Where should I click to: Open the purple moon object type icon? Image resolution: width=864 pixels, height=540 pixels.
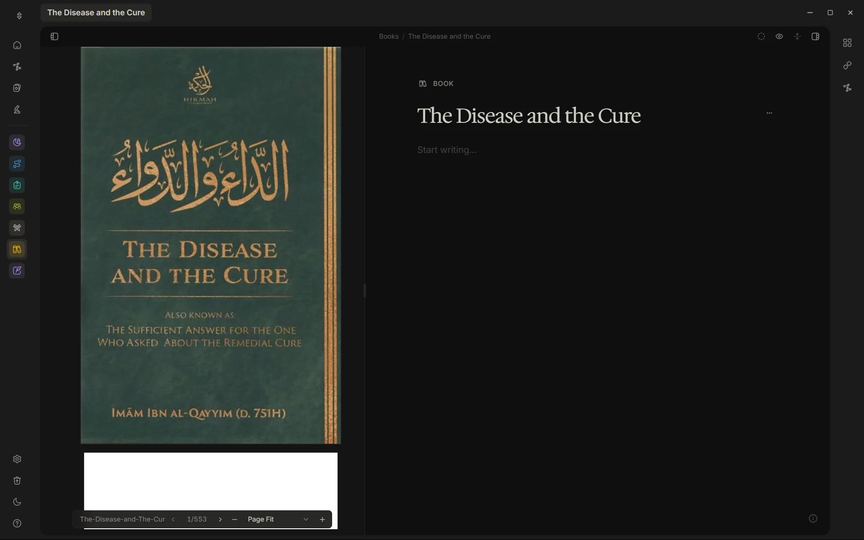pos(17,142)
